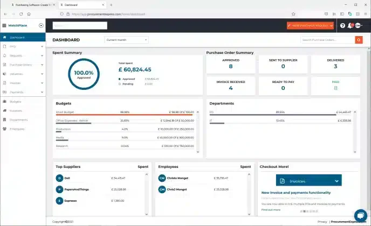Open the browser library icon

tap(334, 14)
